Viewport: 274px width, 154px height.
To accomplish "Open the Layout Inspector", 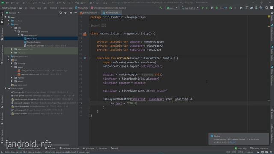I will tap(259, 148).
